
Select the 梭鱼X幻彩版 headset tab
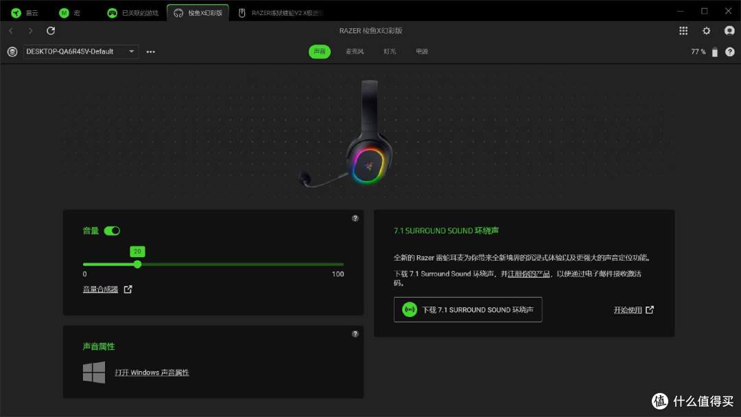pyautogui.click(x=198, y=13)
